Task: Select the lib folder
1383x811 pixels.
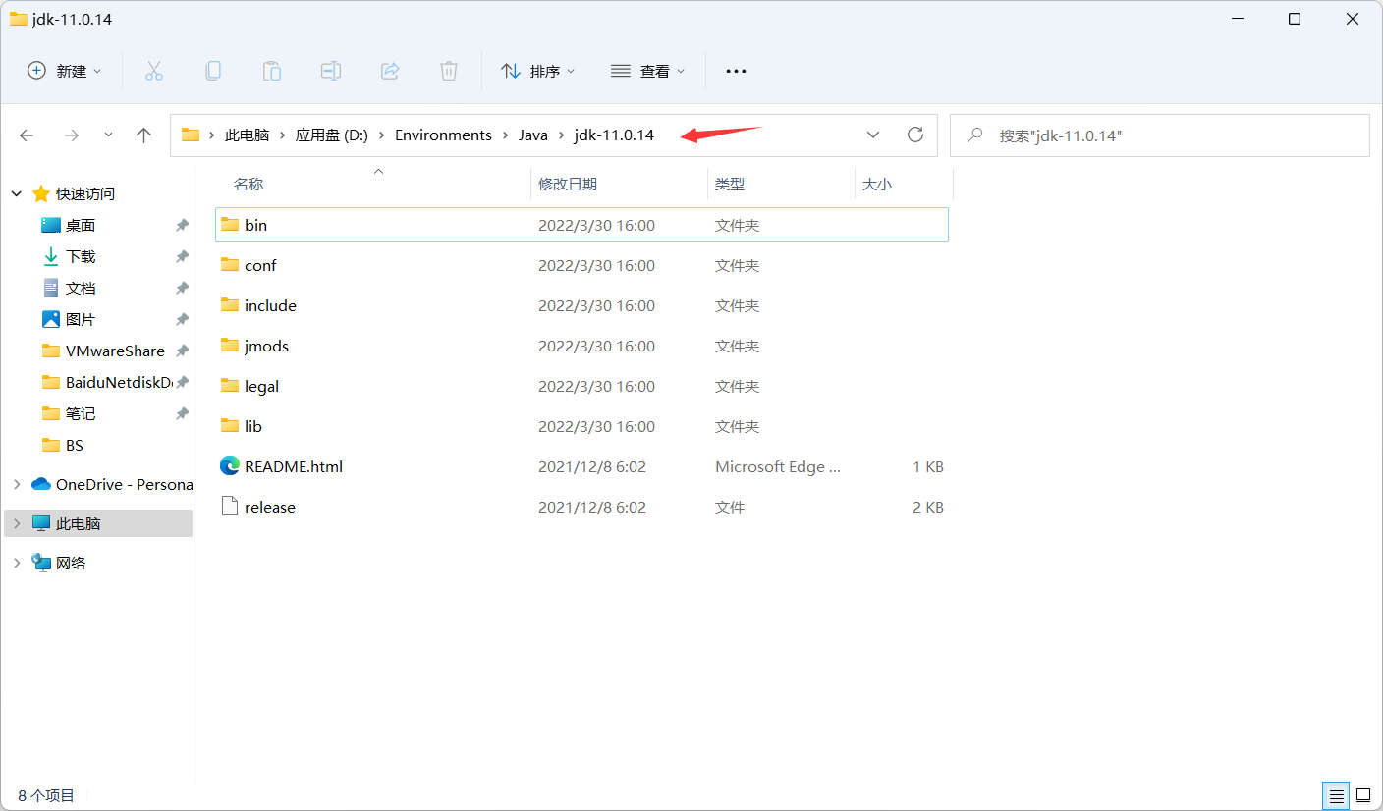Action: (581, 426)
